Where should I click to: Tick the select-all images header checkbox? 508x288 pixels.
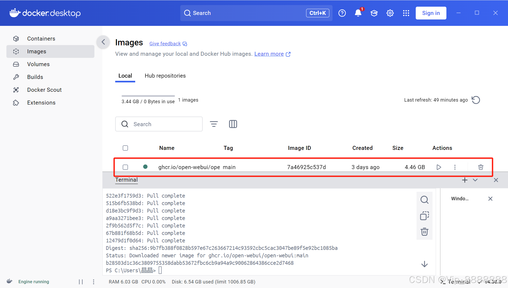[x=125, y=148]
